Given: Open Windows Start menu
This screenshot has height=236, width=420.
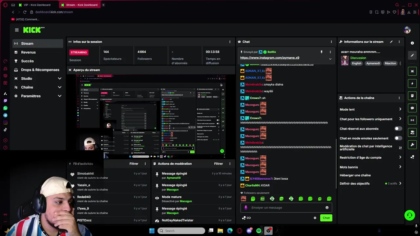Looking at the screenshot, I should 152,231.
